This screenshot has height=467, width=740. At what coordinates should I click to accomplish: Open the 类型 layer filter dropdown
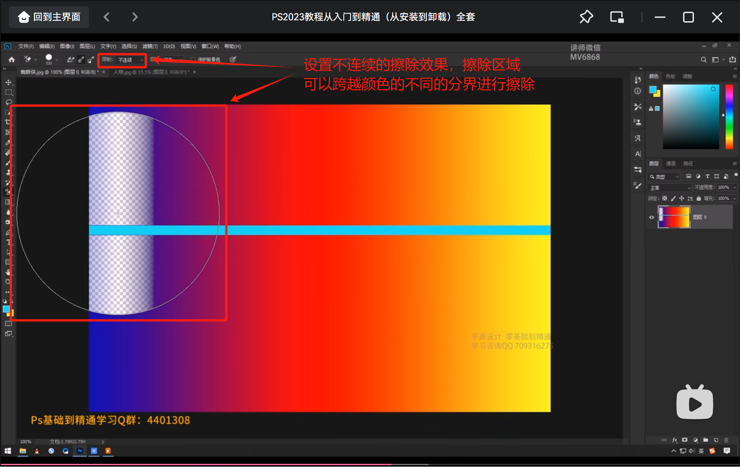(664, 177)
